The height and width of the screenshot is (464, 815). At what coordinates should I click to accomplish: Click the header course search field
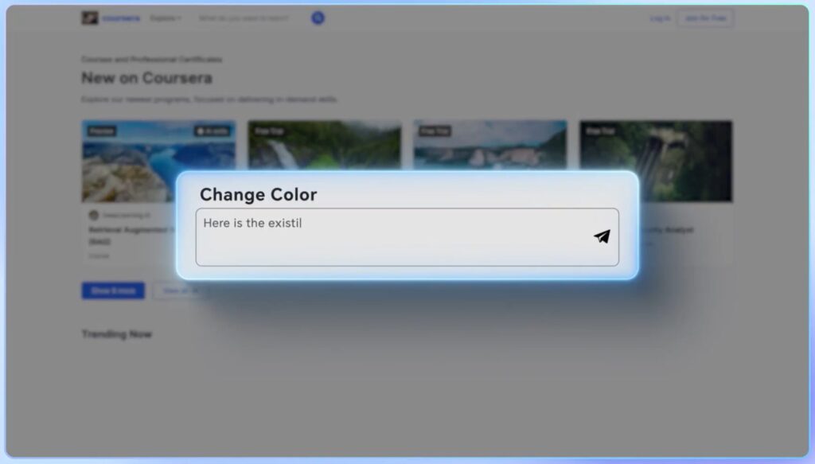pos(247,18)
